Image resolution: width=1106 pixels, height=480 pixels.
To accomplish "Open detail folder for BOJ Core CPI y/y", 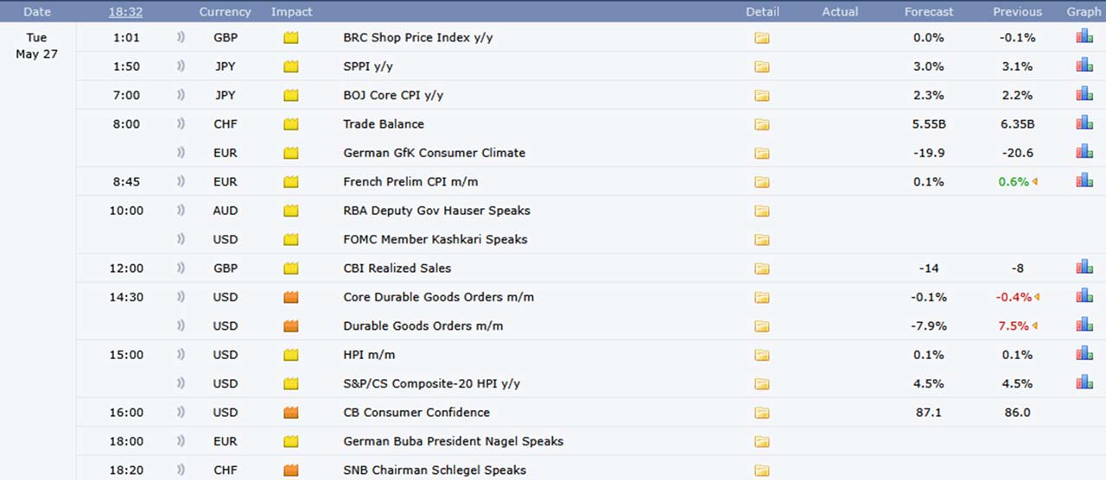I will (x=761, y=96).
